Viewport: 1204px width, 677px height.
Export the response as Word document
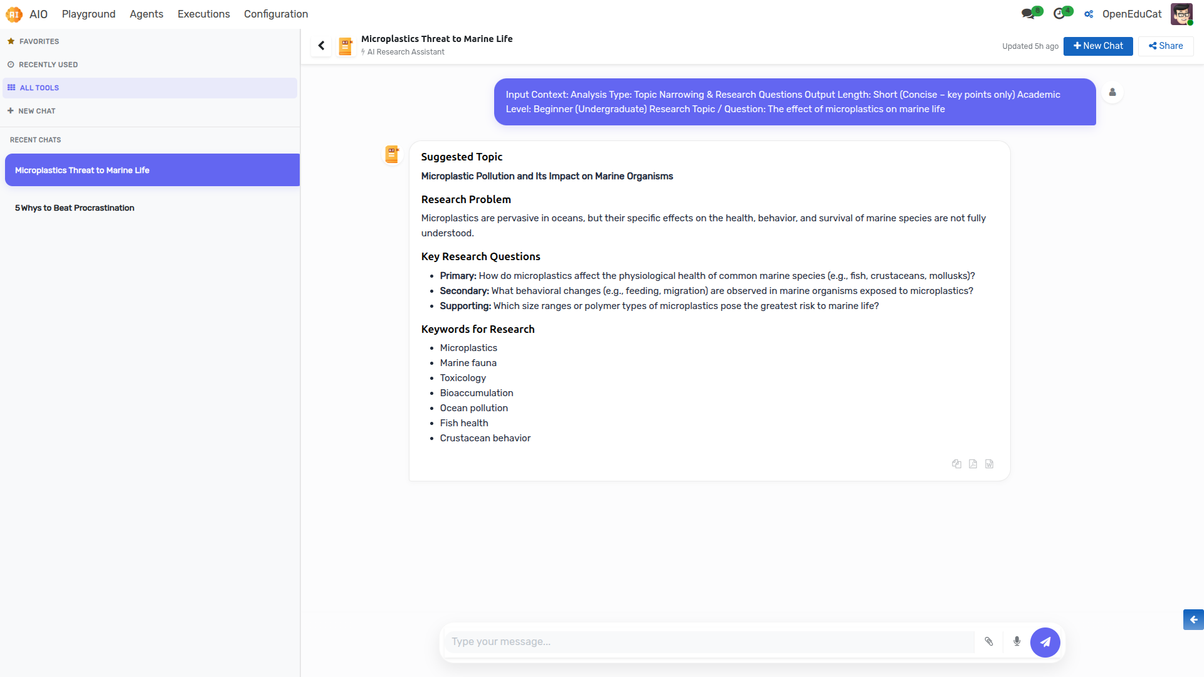(989, 464)
